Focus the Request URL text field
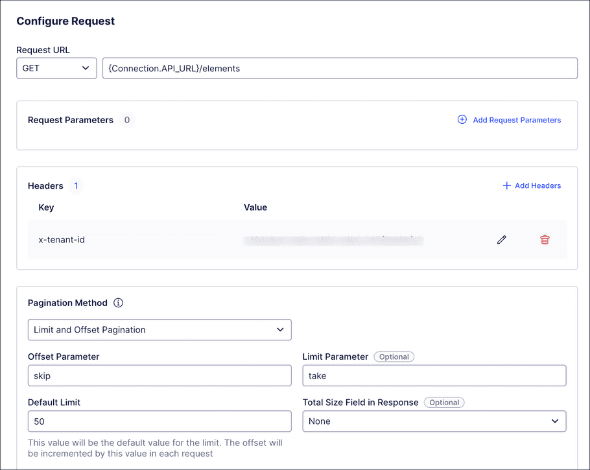 [x=340, y=68]
